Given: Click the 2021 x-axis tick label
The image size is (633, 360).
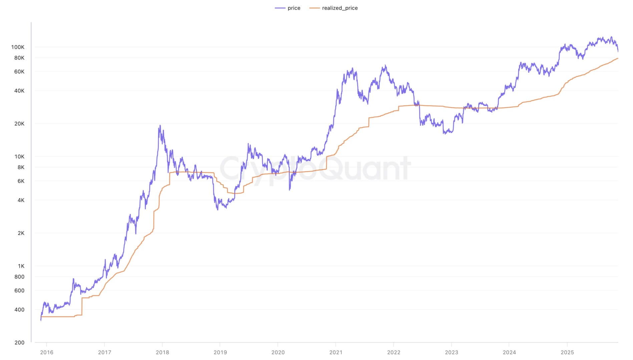Looking at the screenshot, I should [336, 352].
